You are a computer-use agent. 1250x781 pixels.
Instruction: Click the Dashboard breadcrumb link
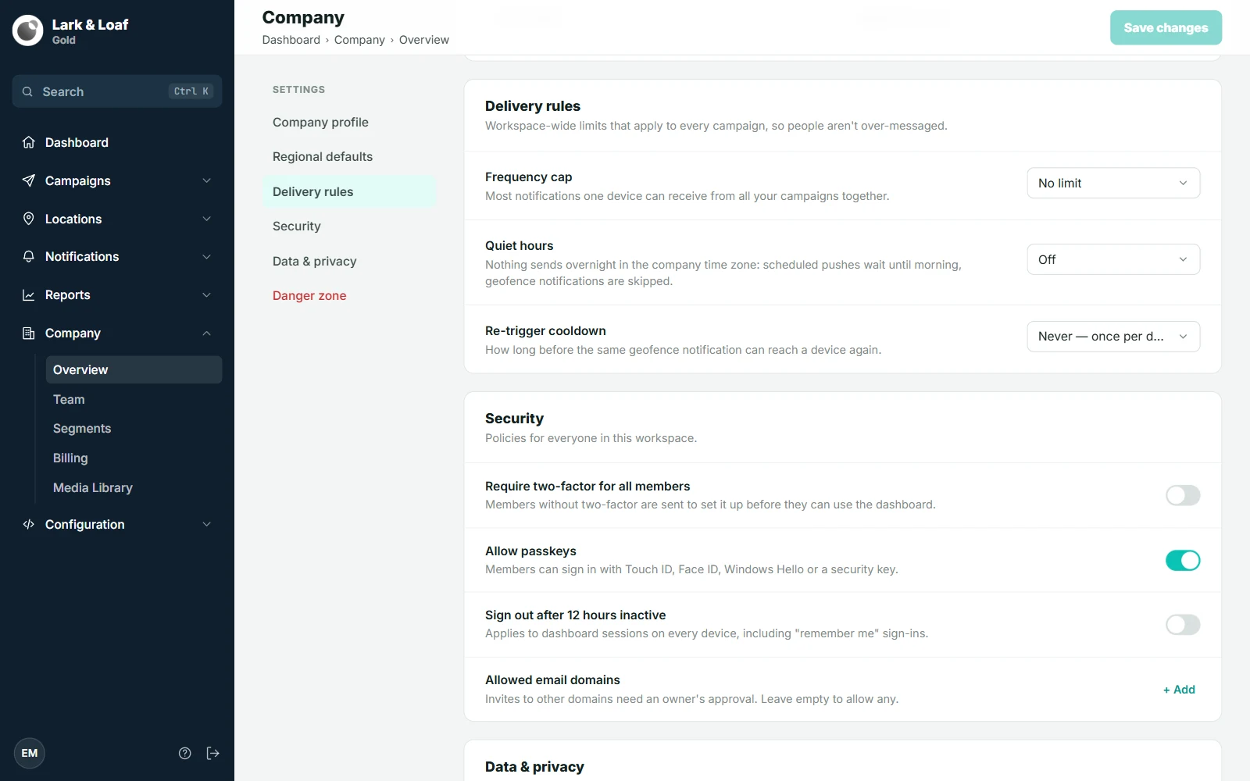(291, 40)
